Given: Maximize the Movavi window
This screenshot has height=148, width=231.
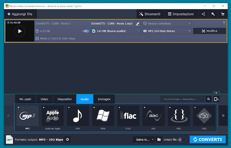Looking at the screenshot, I should (214, 6).
